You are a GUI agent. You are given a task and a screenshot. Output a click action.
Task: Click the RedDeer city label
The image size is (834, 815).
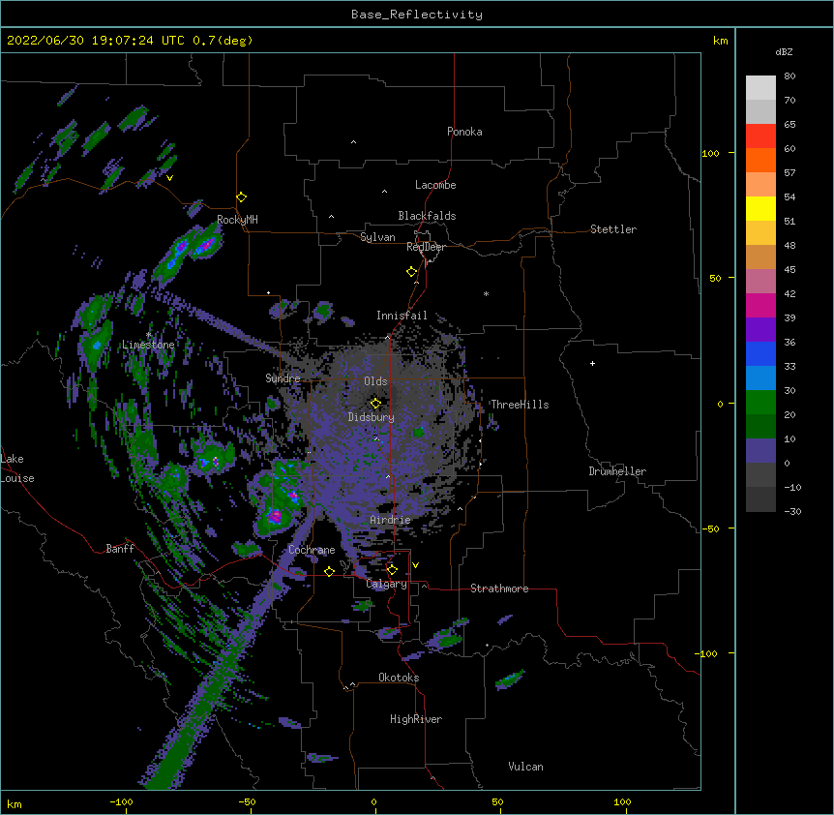click(426, 247)
